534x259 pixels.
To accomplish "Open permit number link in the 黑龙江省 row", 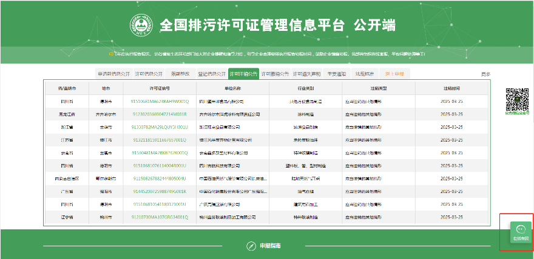I will click(160, 114).
